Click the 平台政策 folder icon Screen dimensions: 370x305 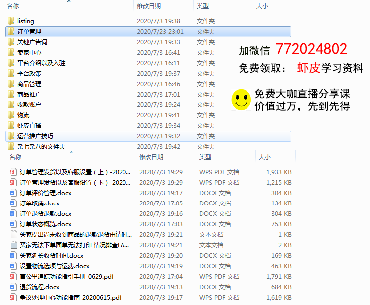[11, 73]
